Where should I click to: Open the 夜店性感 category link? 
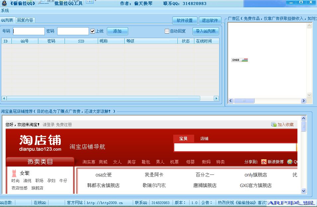pyautogui.click(x=19, y=188)
